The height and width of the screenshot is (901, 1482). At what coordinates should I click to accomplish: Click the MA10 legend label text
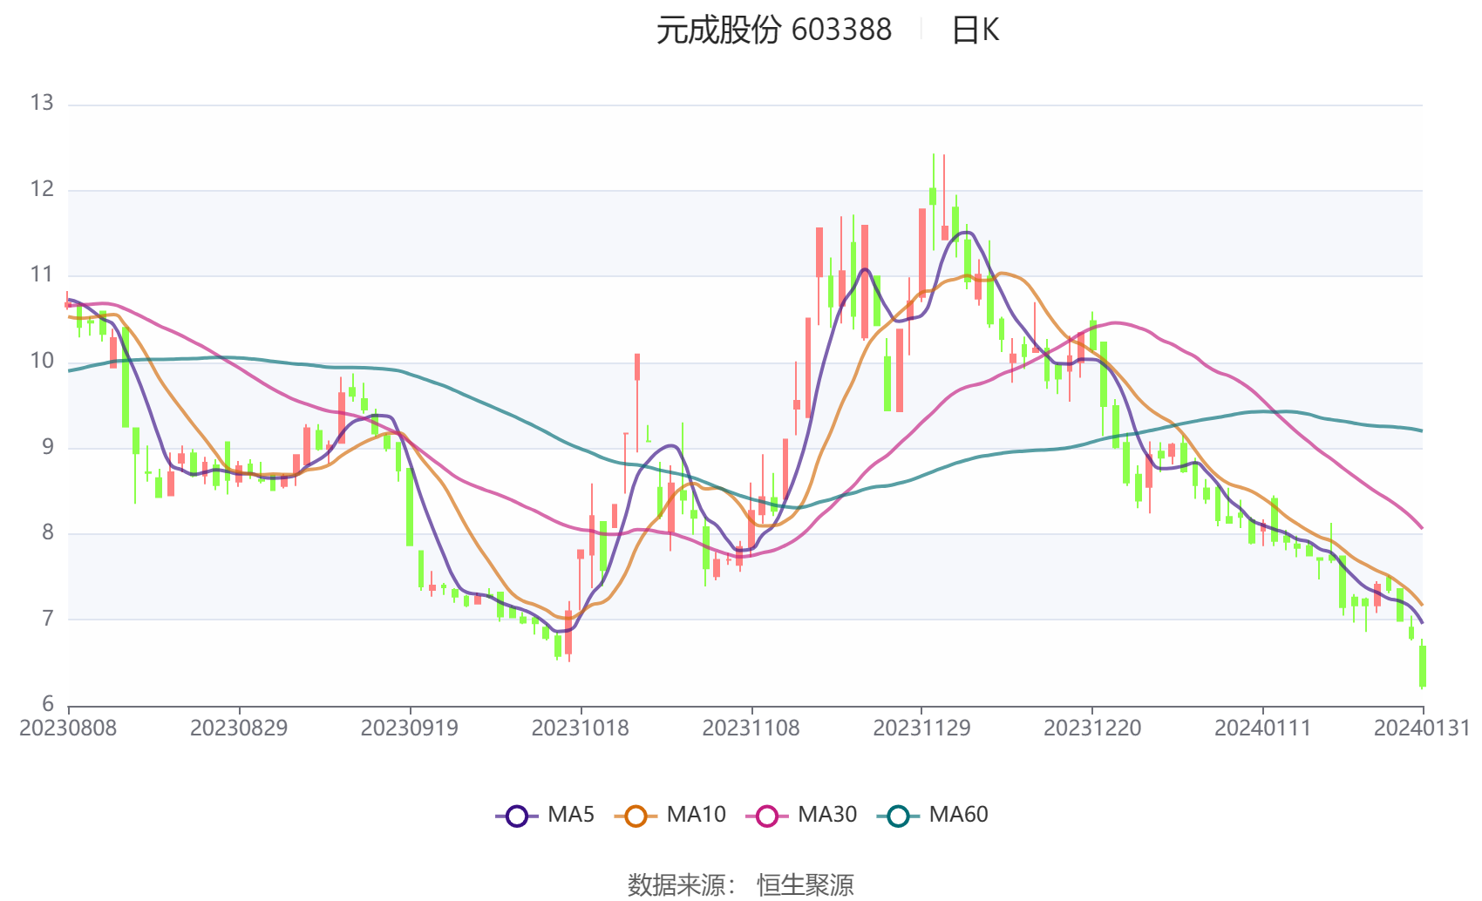(696, 815)
